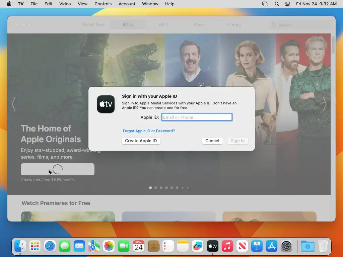Open first Watch Premieres for Free thumbnail

(68, 217)
